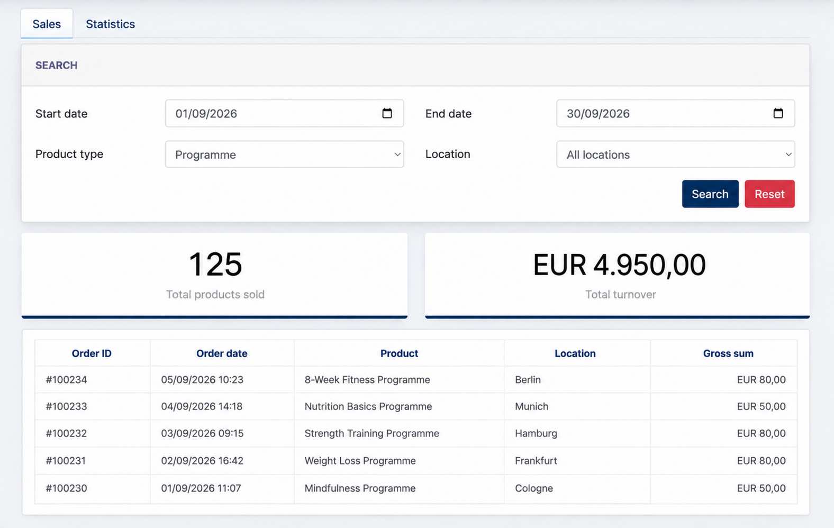Expand the Location dropdown

click(x=676, y=154)
